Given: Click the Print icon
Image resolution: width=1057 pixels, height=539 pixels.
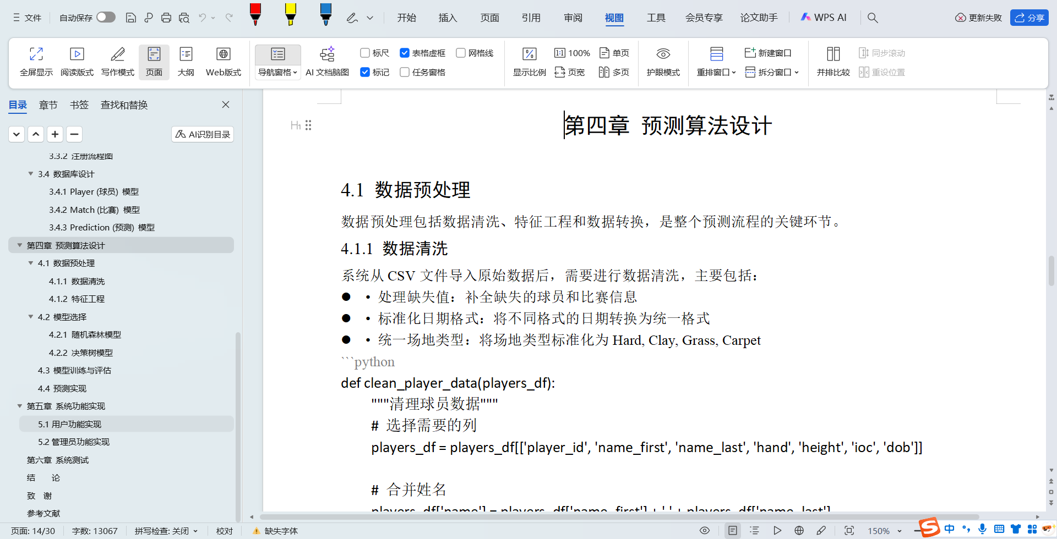Looking at the screenshot, I should 166,18.
